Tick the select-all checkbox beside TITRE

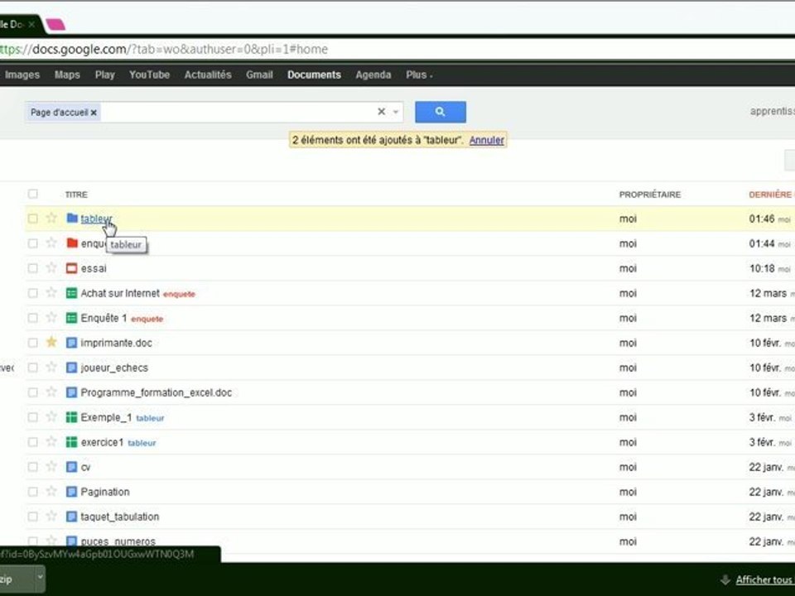(33, 194)
